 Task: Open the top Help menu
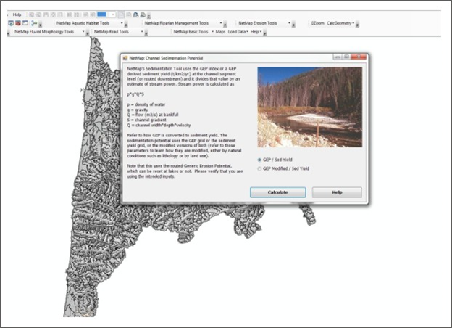pyautogui.click(x=17, y=15)
